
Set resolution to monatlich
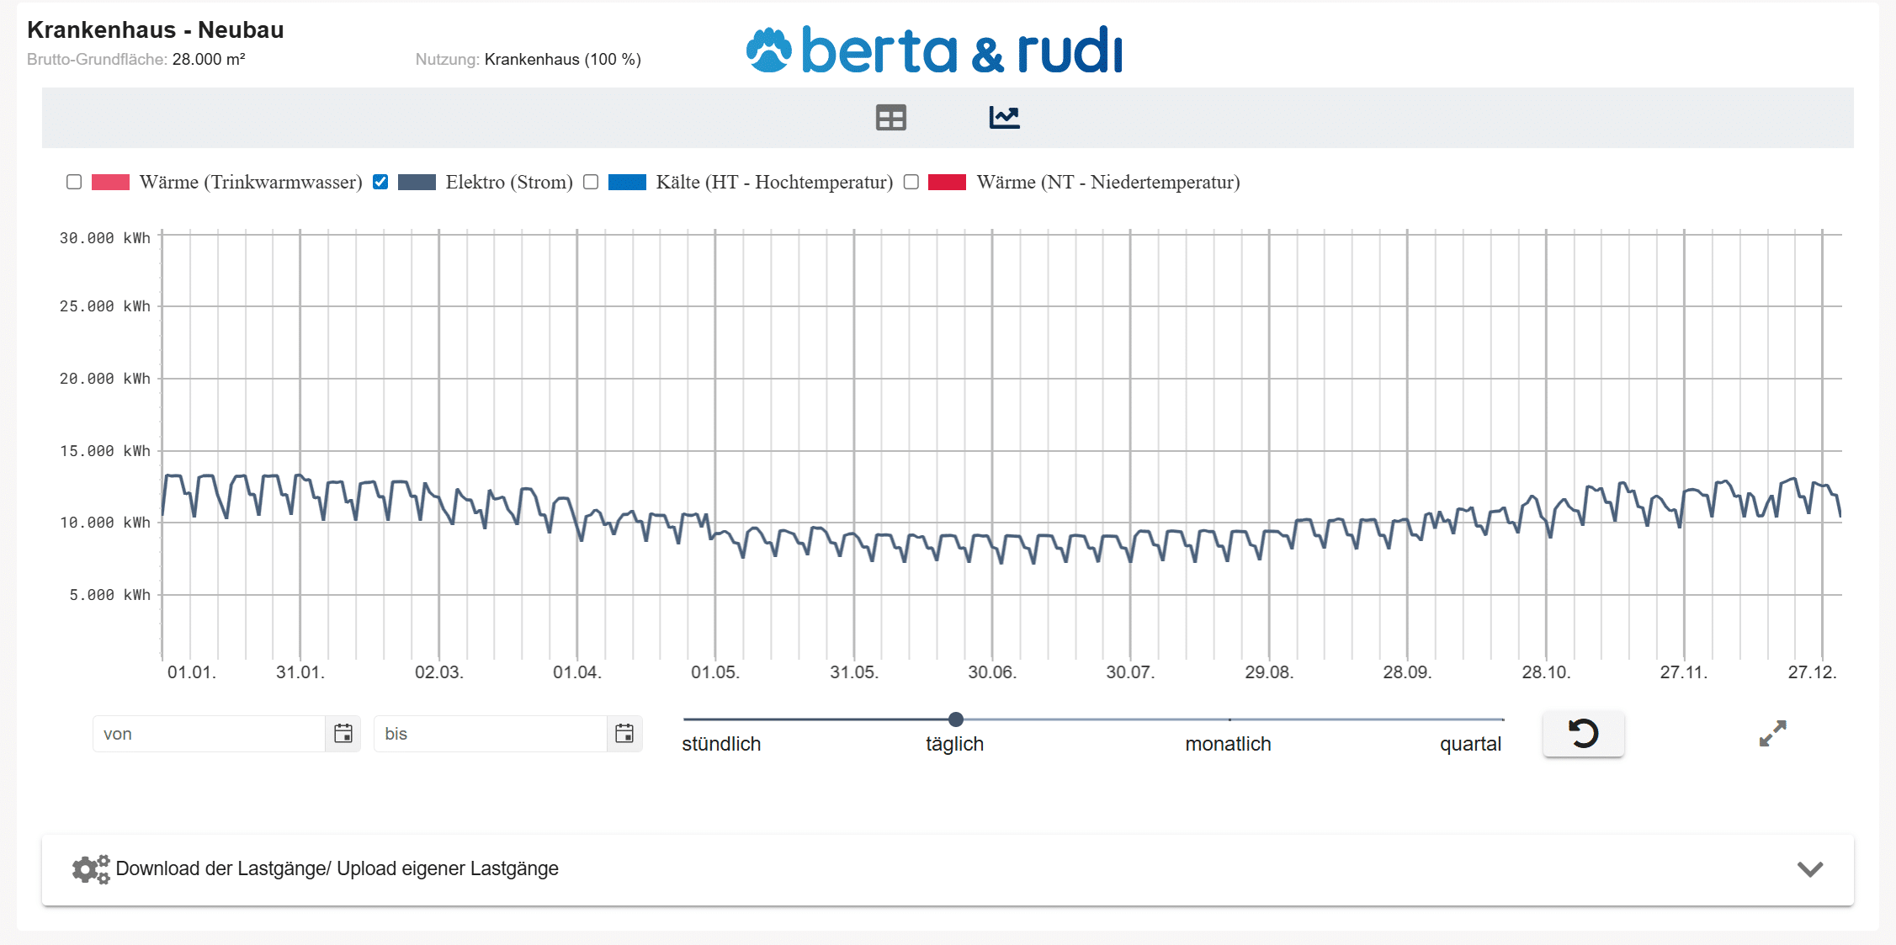click(x=1228, y=744)
